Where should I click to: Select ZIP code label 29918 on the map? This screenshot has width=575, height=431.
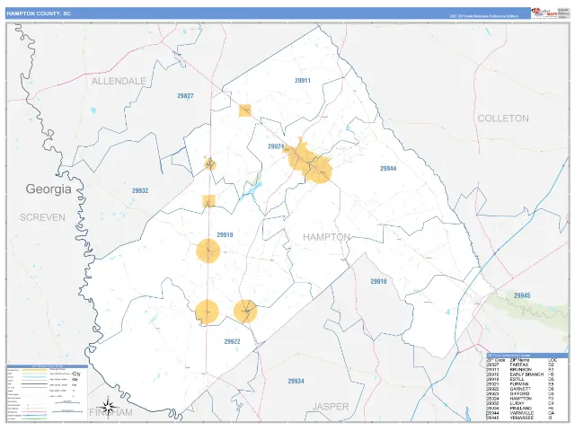coord(225,235)
